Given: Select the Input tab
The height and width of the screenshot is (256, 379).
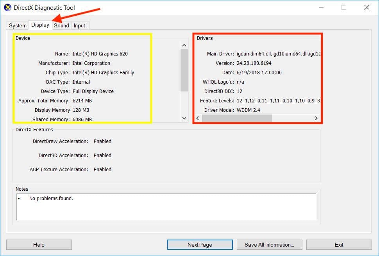Looking at the screenshot, I should 80,25.
